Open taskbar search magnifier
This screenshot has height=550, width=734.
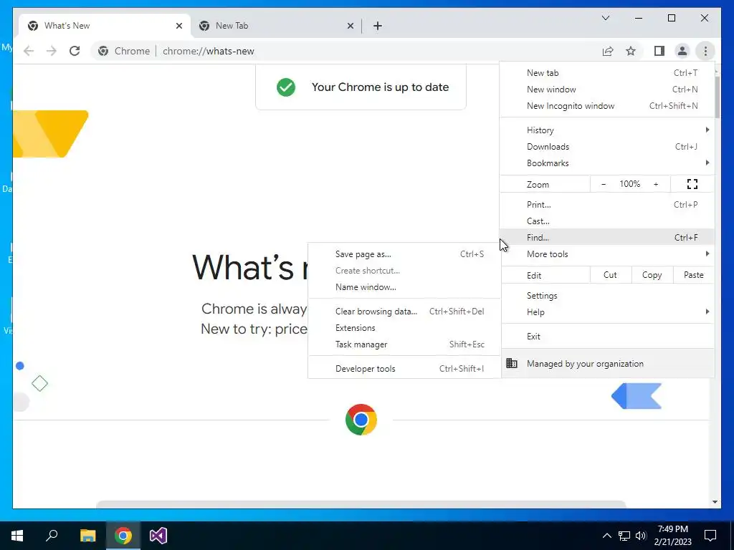52,536
